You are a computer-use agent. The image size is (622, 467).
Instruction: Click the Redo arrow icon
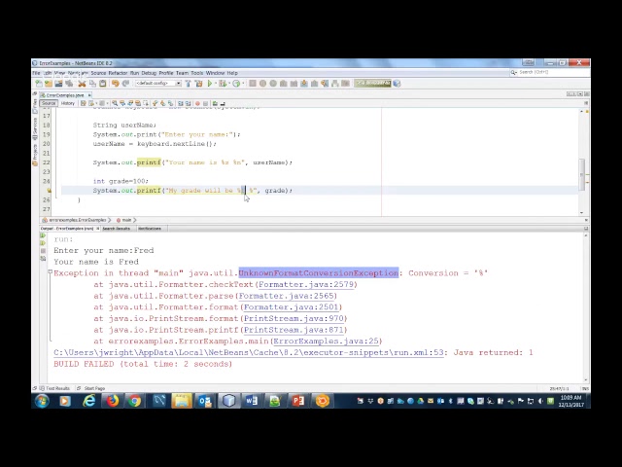click(x=125, y=84)
